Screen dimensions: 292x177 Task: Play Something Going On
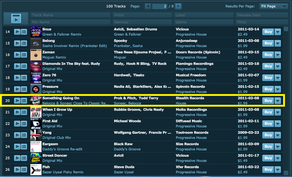17,101
